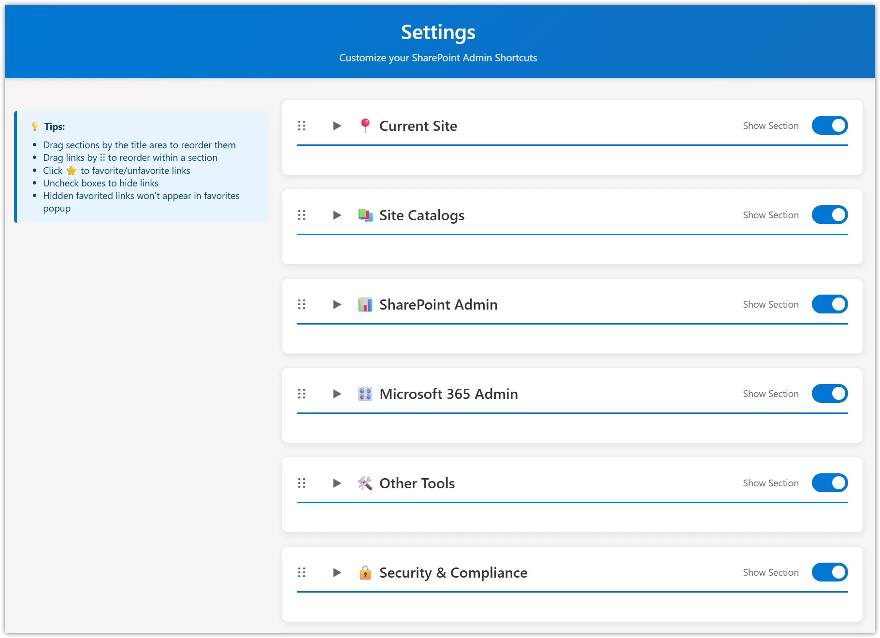Click the Microsoft 365 Admin section icon
This screenshot has height=638, width=880.
pyautogui.click(x=365, y=394)
